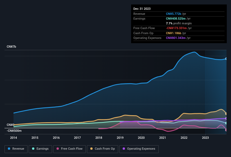This screenshot has width=231, height=157.
Task: Toggle the Free Cash Flow legend button
Action: tap(69, 149)
